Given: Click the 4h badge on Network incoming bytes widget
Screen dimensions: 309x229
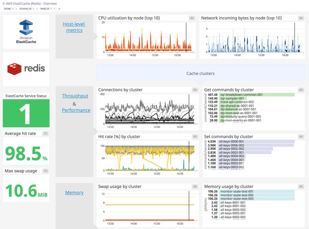Looking at the screenshot, I should (301, 18).
